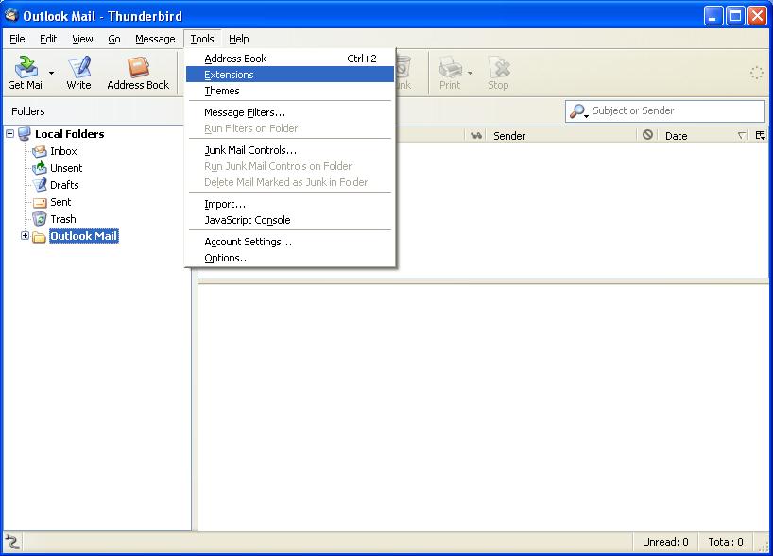Screen dimensions: 773x556
Task: Select the Sent folder
Action: (60, 202)
